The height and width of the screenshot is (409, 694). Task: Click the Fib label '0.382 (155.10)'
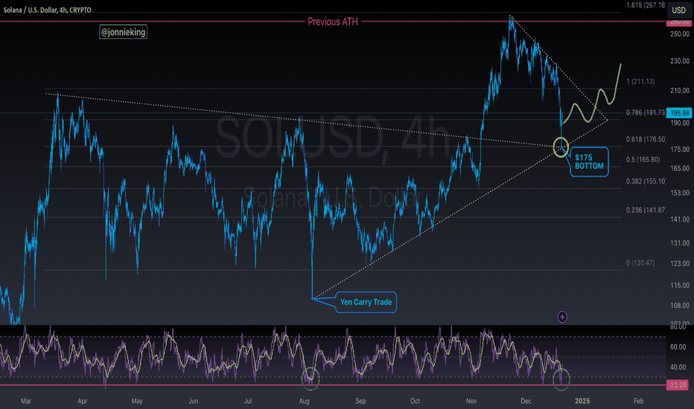tap(646, 181)
